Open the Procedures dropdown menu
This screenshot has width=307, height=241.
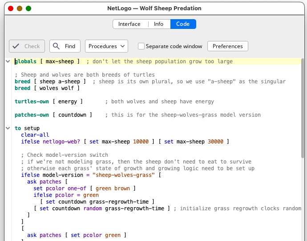tap(106, 46)
